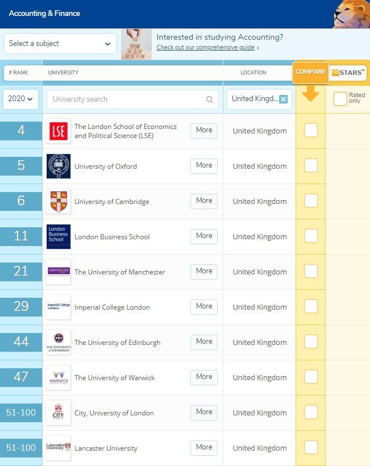This screenshot has height=466, width=370.
Task: Click the LOCATION column header
Action: pyautogui.click(x=253, y=73)
